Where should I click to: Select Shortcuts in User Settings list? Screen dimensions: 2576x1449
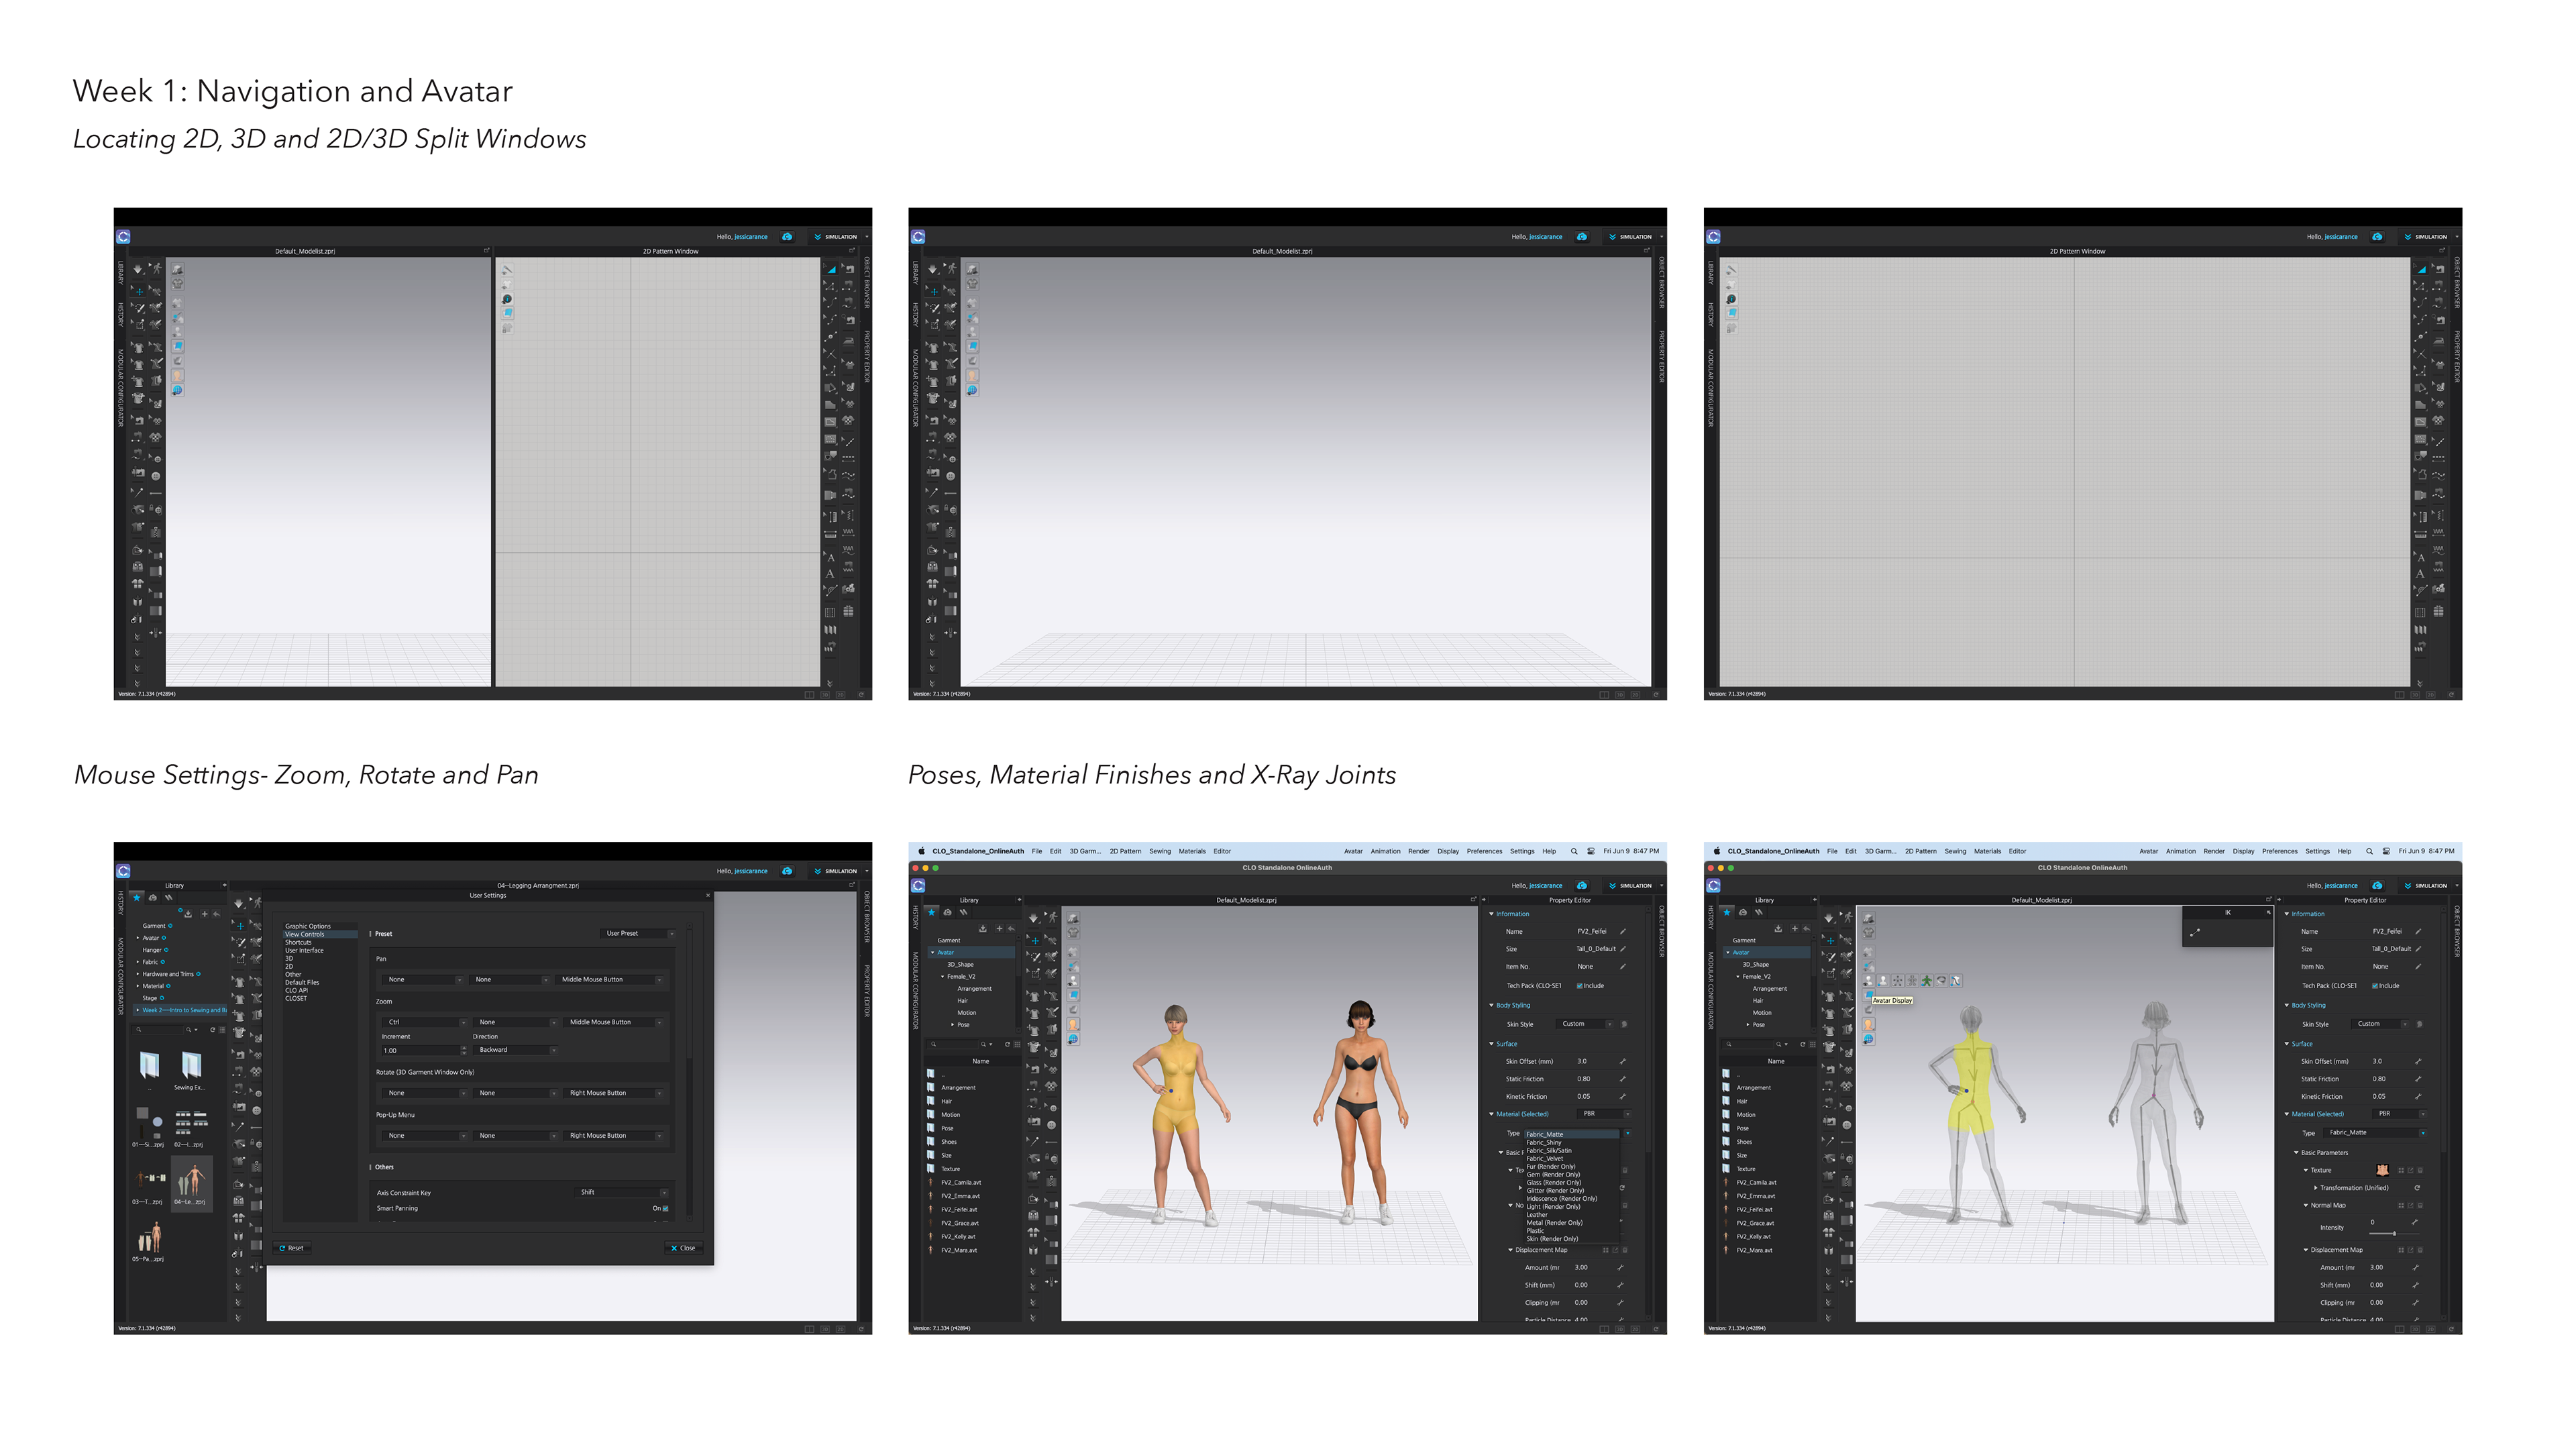tap(298, 942)
